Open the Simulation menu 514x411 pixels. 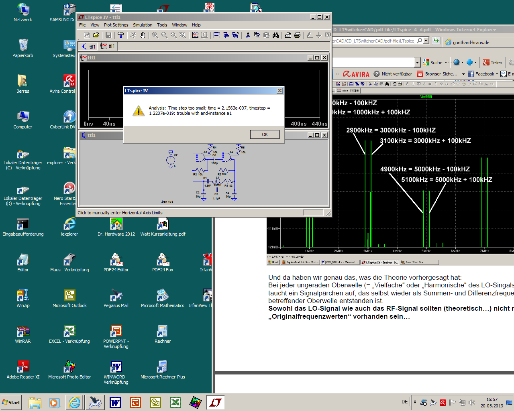143,25
